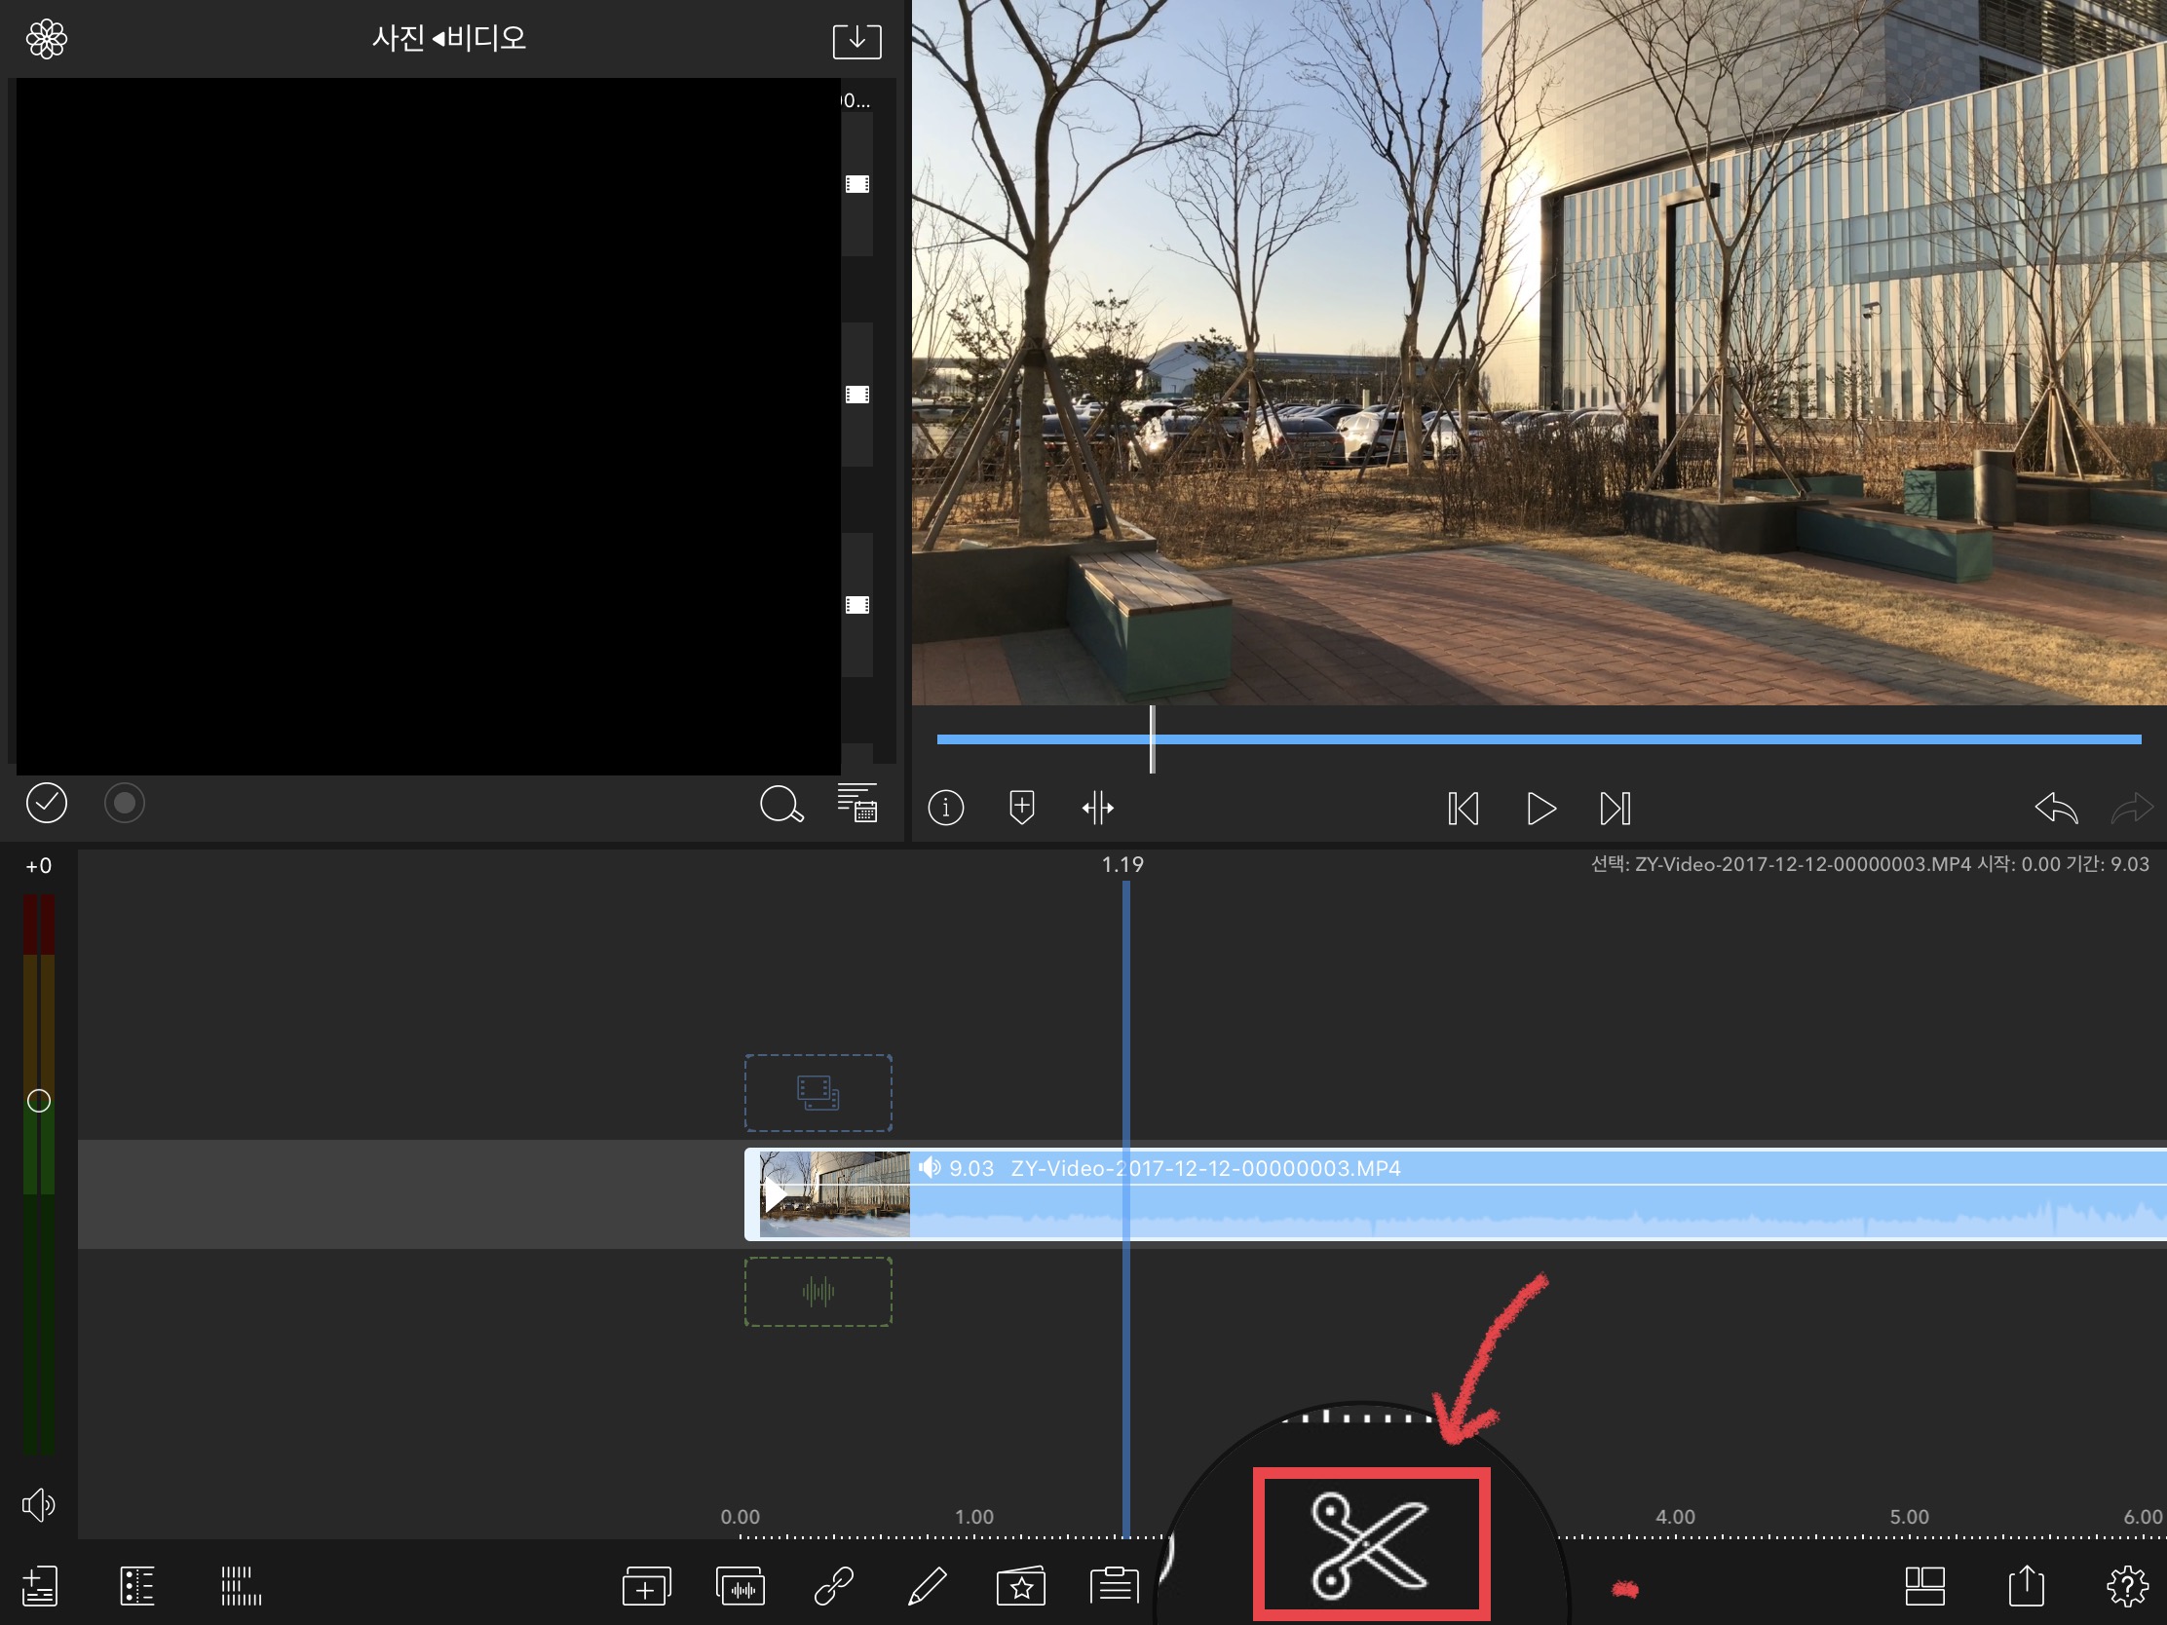Mute audio with the speaker icon
The width and height of the screenshot is (2167, 1625).
38,1504
